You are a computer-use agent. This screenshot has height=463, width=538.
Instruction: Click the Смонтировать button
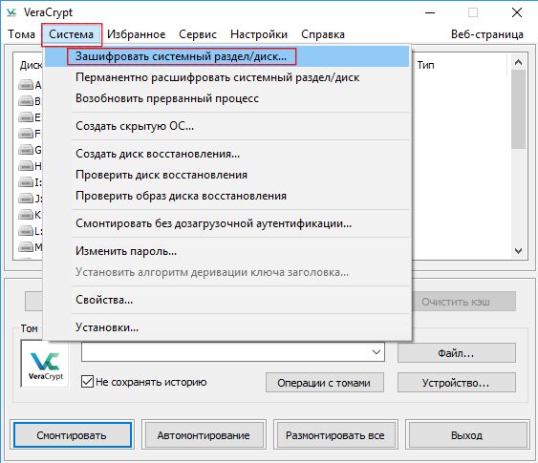coord(72,435)
